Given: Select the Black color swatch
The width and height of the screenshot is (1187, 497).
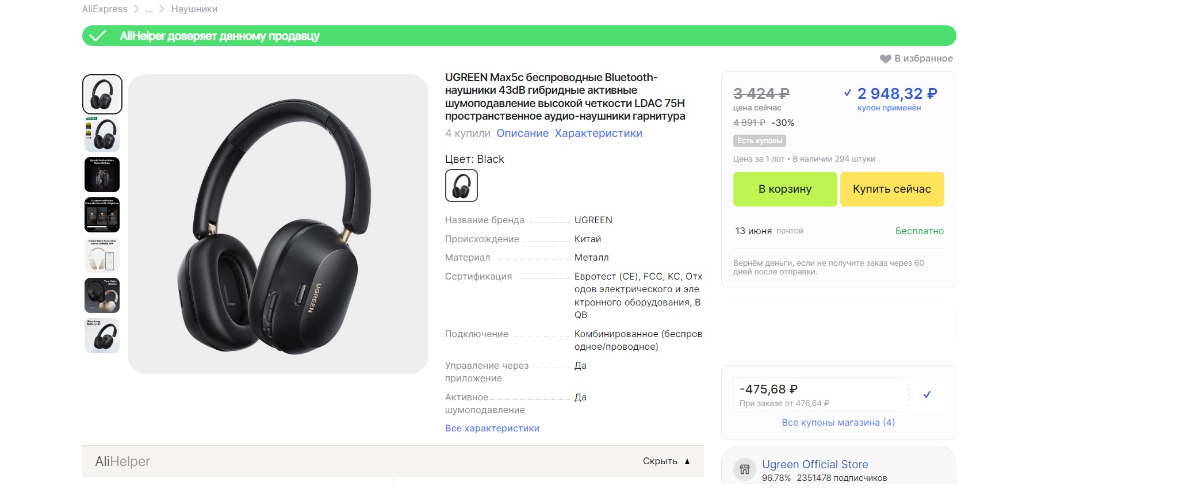Looking at the screenshot, I should (x=461, y=186).
